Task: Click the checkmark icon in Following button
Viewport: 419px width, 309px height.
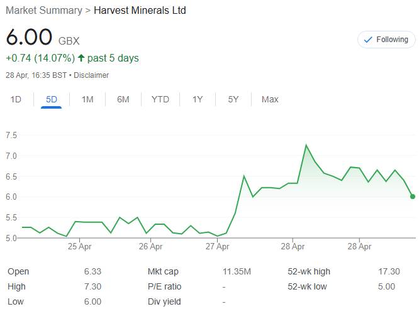Action: pyautogui.click(x=368, y=40)
